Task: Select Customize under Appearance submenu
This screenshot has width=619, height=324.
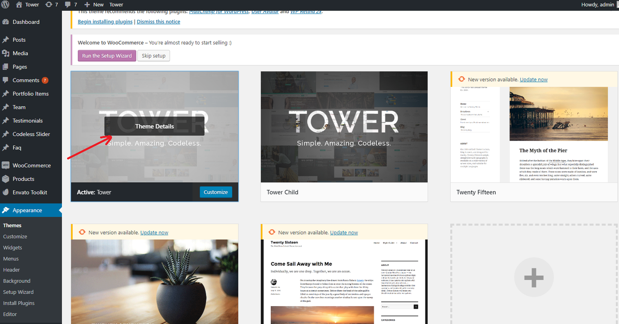Action: 15,237
